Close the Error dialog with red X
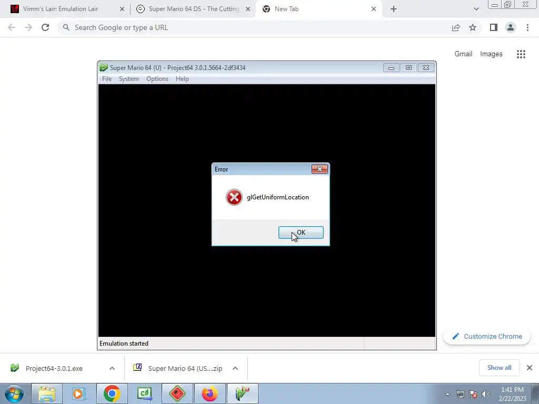Screen dimensions: 539x404 pyautogui.click(x=320, y=169)
